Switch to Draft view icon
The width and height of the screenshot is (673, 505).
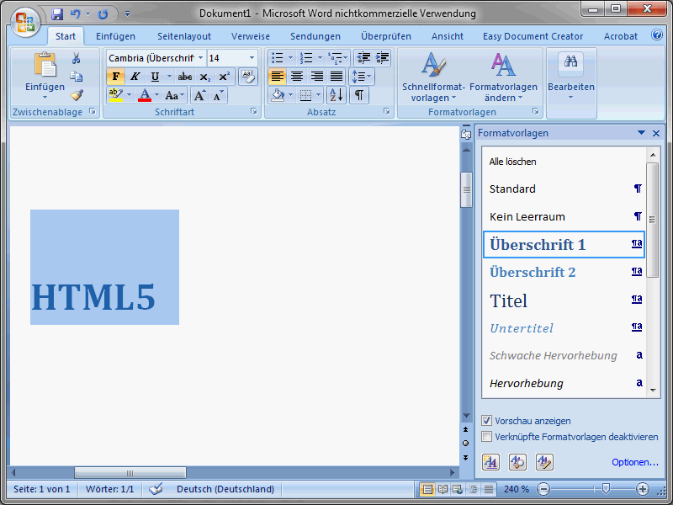(489, 489)
